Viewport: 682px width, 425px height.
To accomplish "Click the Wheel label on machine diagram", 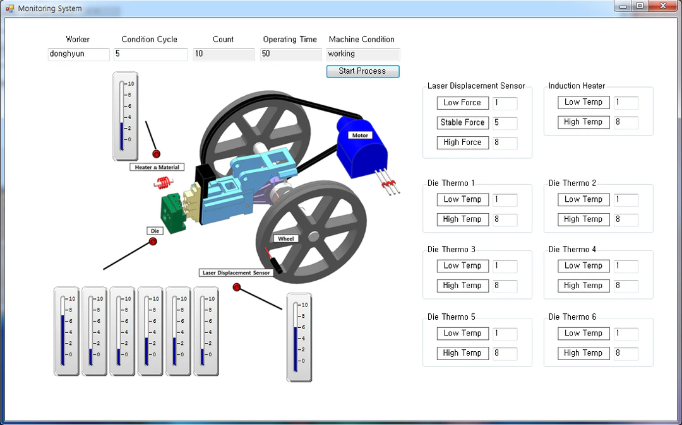I will [x=286, y=238].
